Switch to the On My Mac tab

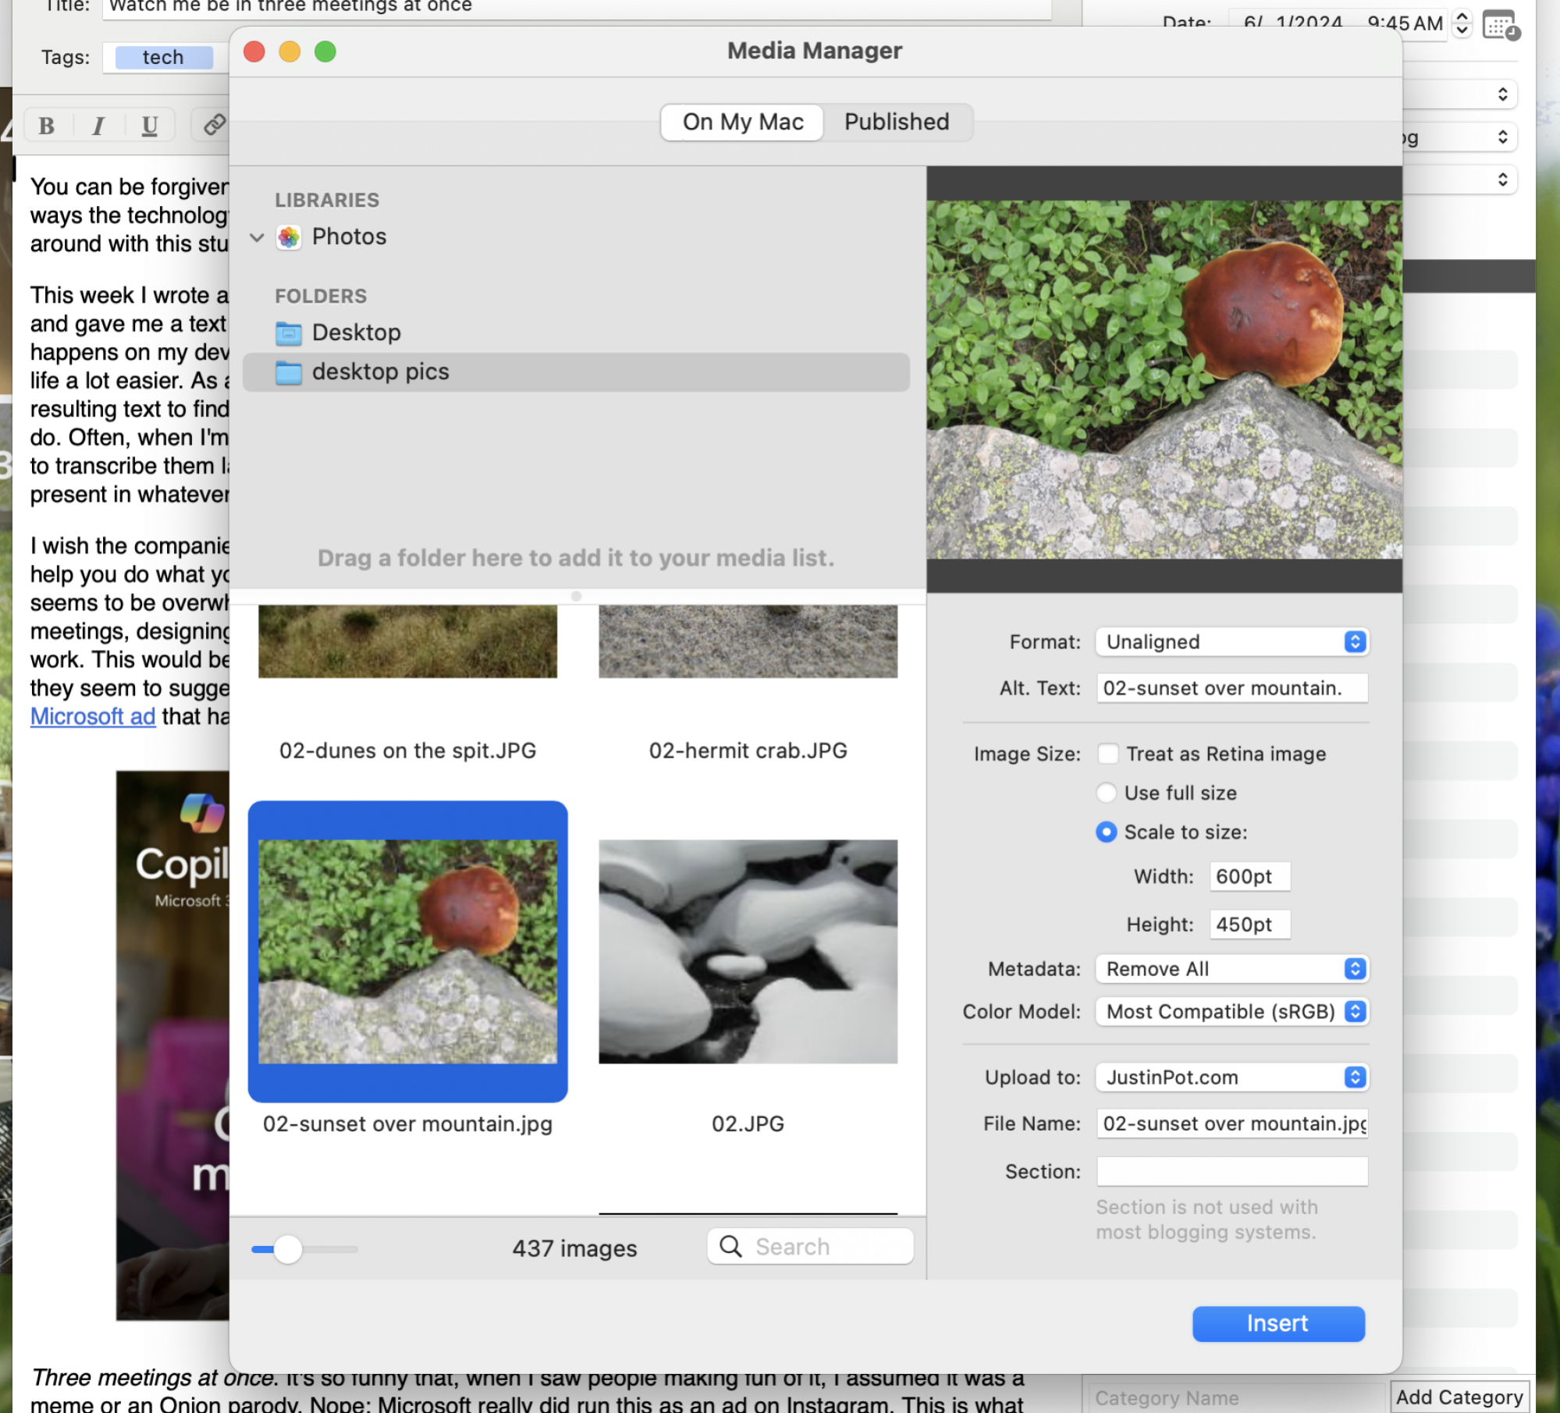click(x=742, y=122)
